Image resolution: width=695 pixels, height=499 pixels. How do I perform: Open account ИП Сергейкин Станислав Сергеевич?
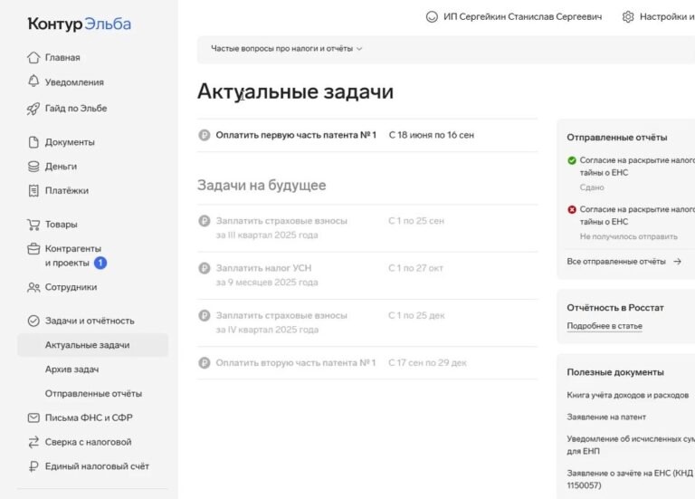(x=522, y=17)
